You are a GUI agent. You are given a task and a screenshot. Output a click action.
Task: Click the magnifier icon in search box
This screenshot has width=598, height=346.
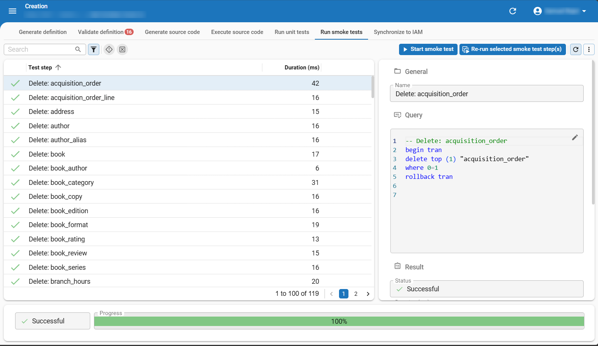pyautogui.click(x=78, y=49)
